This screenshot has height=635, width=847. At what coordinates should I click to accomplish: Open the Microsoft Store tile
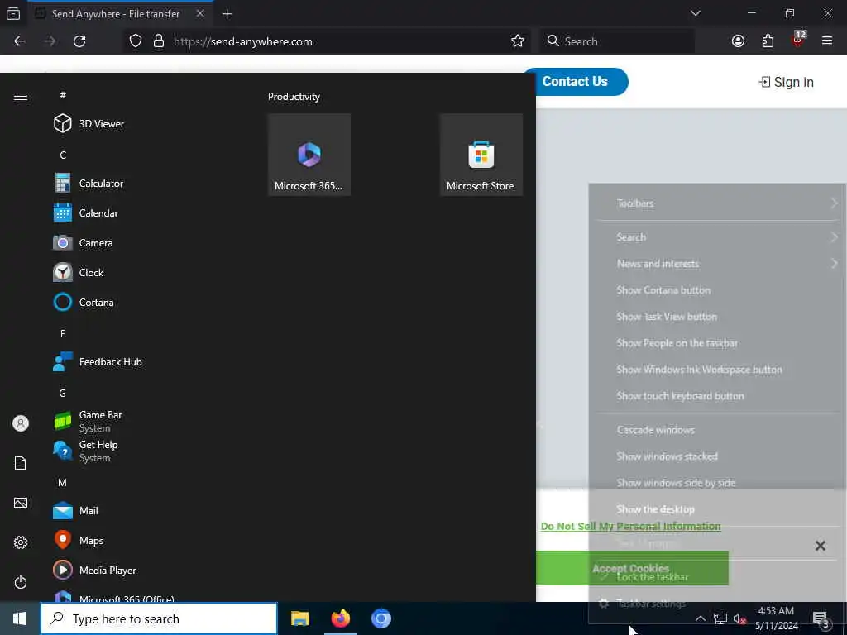[x=481, y=155]
